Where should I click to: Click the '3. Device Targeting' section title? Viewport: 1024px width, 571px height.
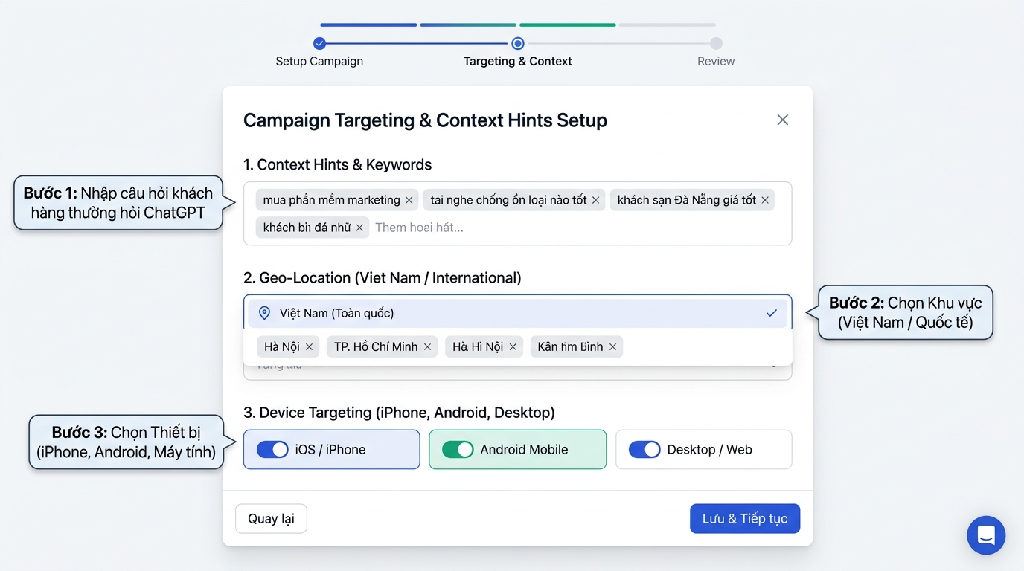click(x=399, y=413)
